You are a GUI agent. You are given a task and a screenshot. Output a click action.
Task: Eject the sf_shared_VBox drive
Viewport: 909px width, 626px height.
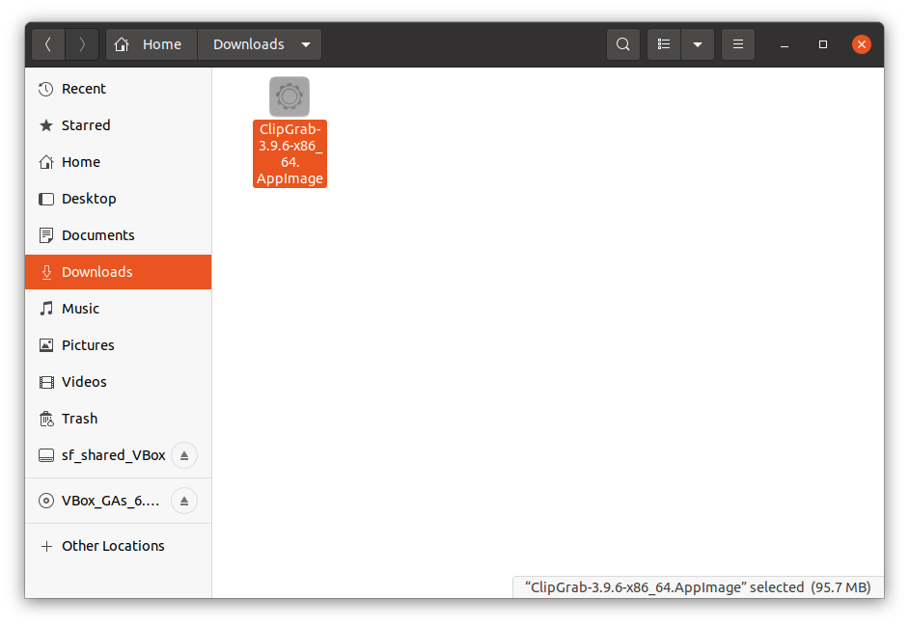click(184, 455)
